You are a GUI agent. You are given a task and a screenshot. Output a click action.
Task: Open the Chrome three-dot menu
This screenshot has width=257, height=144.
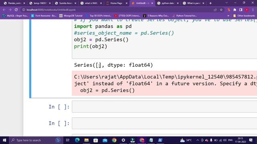tap(253, 10)
